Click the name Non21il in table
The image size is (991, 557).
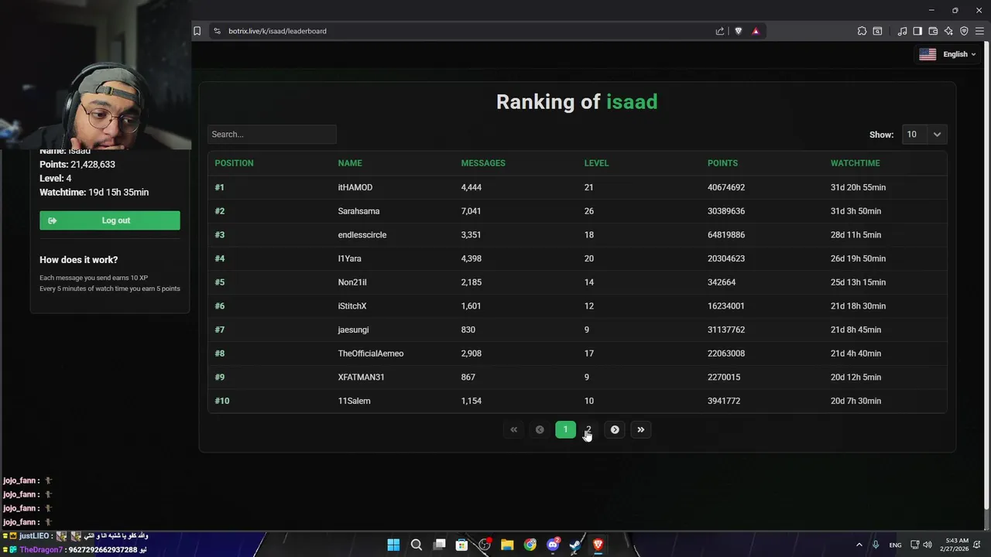click(x=352, y=282)
